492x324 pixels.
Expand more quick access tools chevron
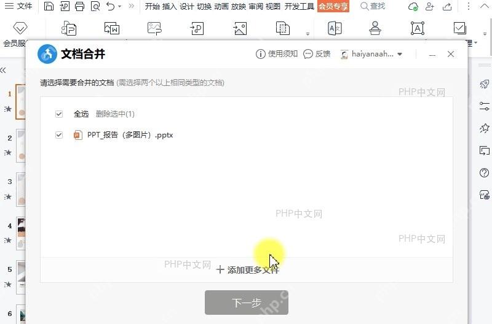click(132, 6)
